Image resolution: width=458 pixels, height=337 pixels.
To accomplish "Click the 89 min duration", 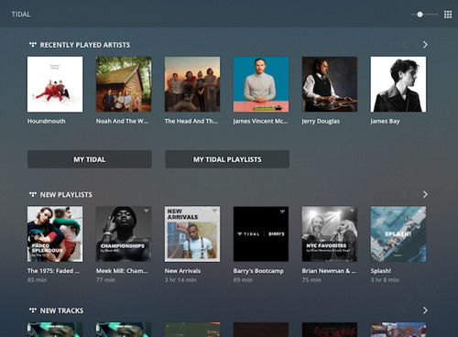I will 243,280.
